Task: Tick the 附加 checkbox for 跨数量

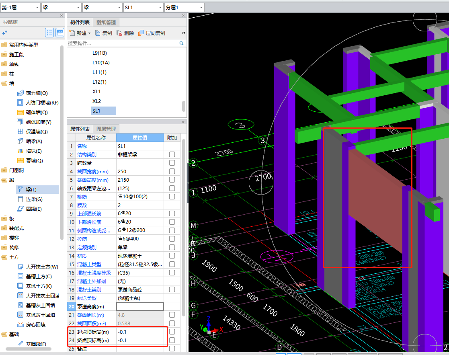Action: [x=172, y=163]
